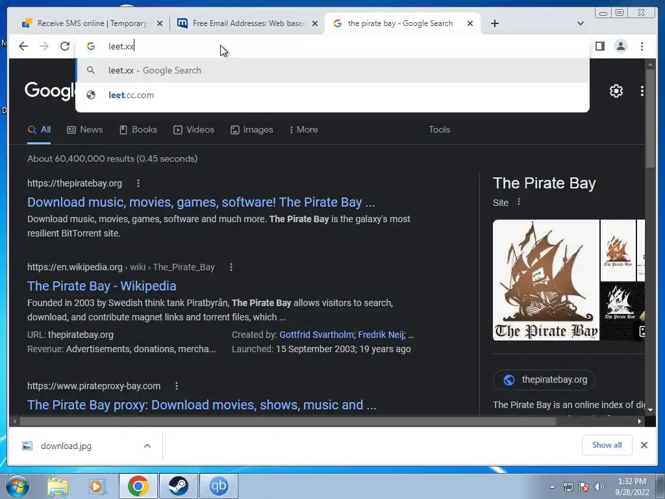Viewport: 665px width, 499px height.
Task: Open The Pirate Bay proxy result link
Action: click(x=202, y=405)
